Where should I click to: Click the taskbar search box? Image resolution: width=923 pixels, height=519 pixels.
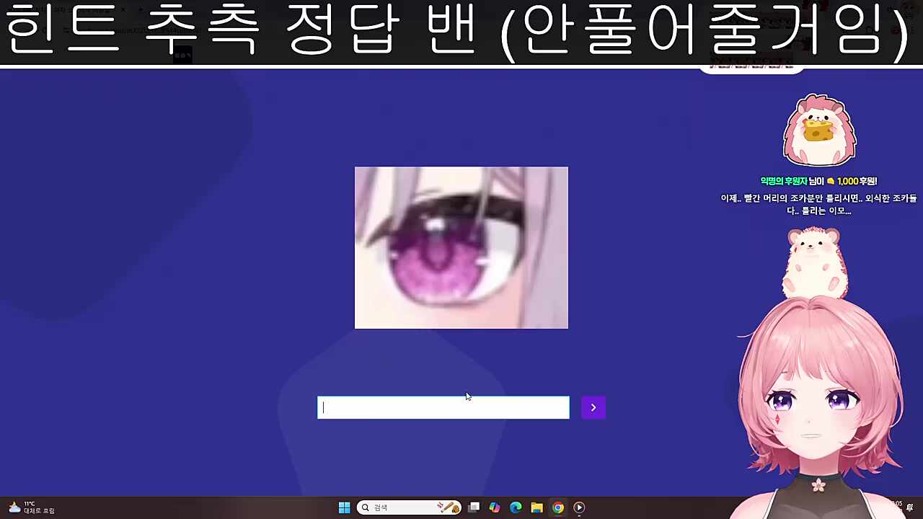(x=408, y=507)
